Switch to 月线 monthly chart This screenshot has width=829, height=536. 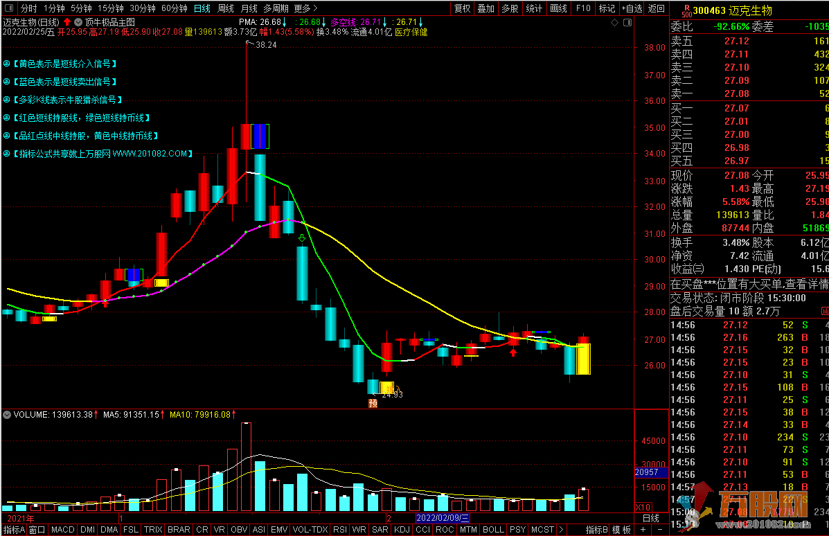coord(249,8)
